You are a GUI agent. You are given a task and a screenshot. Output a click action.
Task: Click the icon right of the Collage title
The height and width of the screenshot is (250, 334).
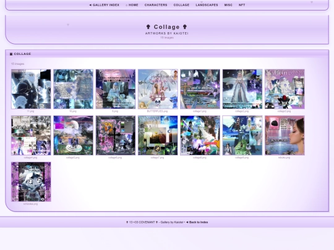pos(185,27)
